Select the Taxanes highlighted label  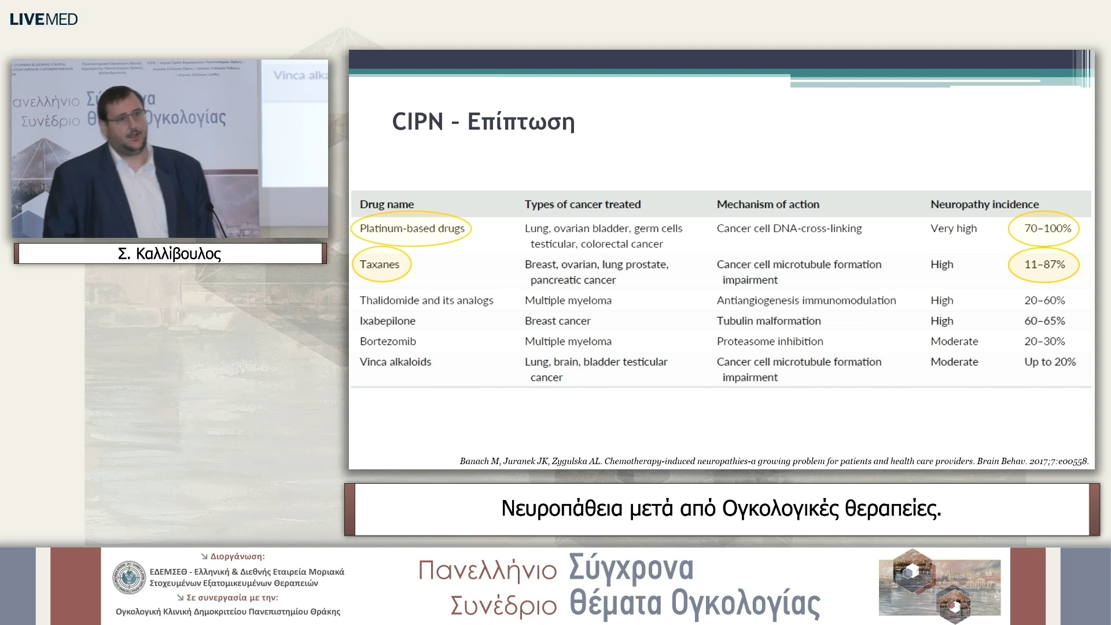(381, 264)
